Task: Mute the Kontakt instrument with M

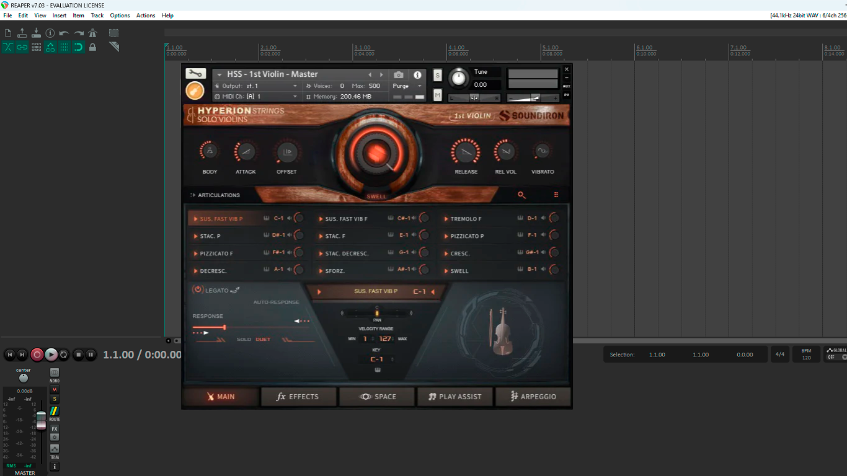Action: click(438, 95)
